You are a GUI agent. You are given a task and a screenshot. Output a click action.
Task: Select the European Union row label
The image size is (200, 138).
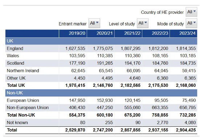coord(23,100)
